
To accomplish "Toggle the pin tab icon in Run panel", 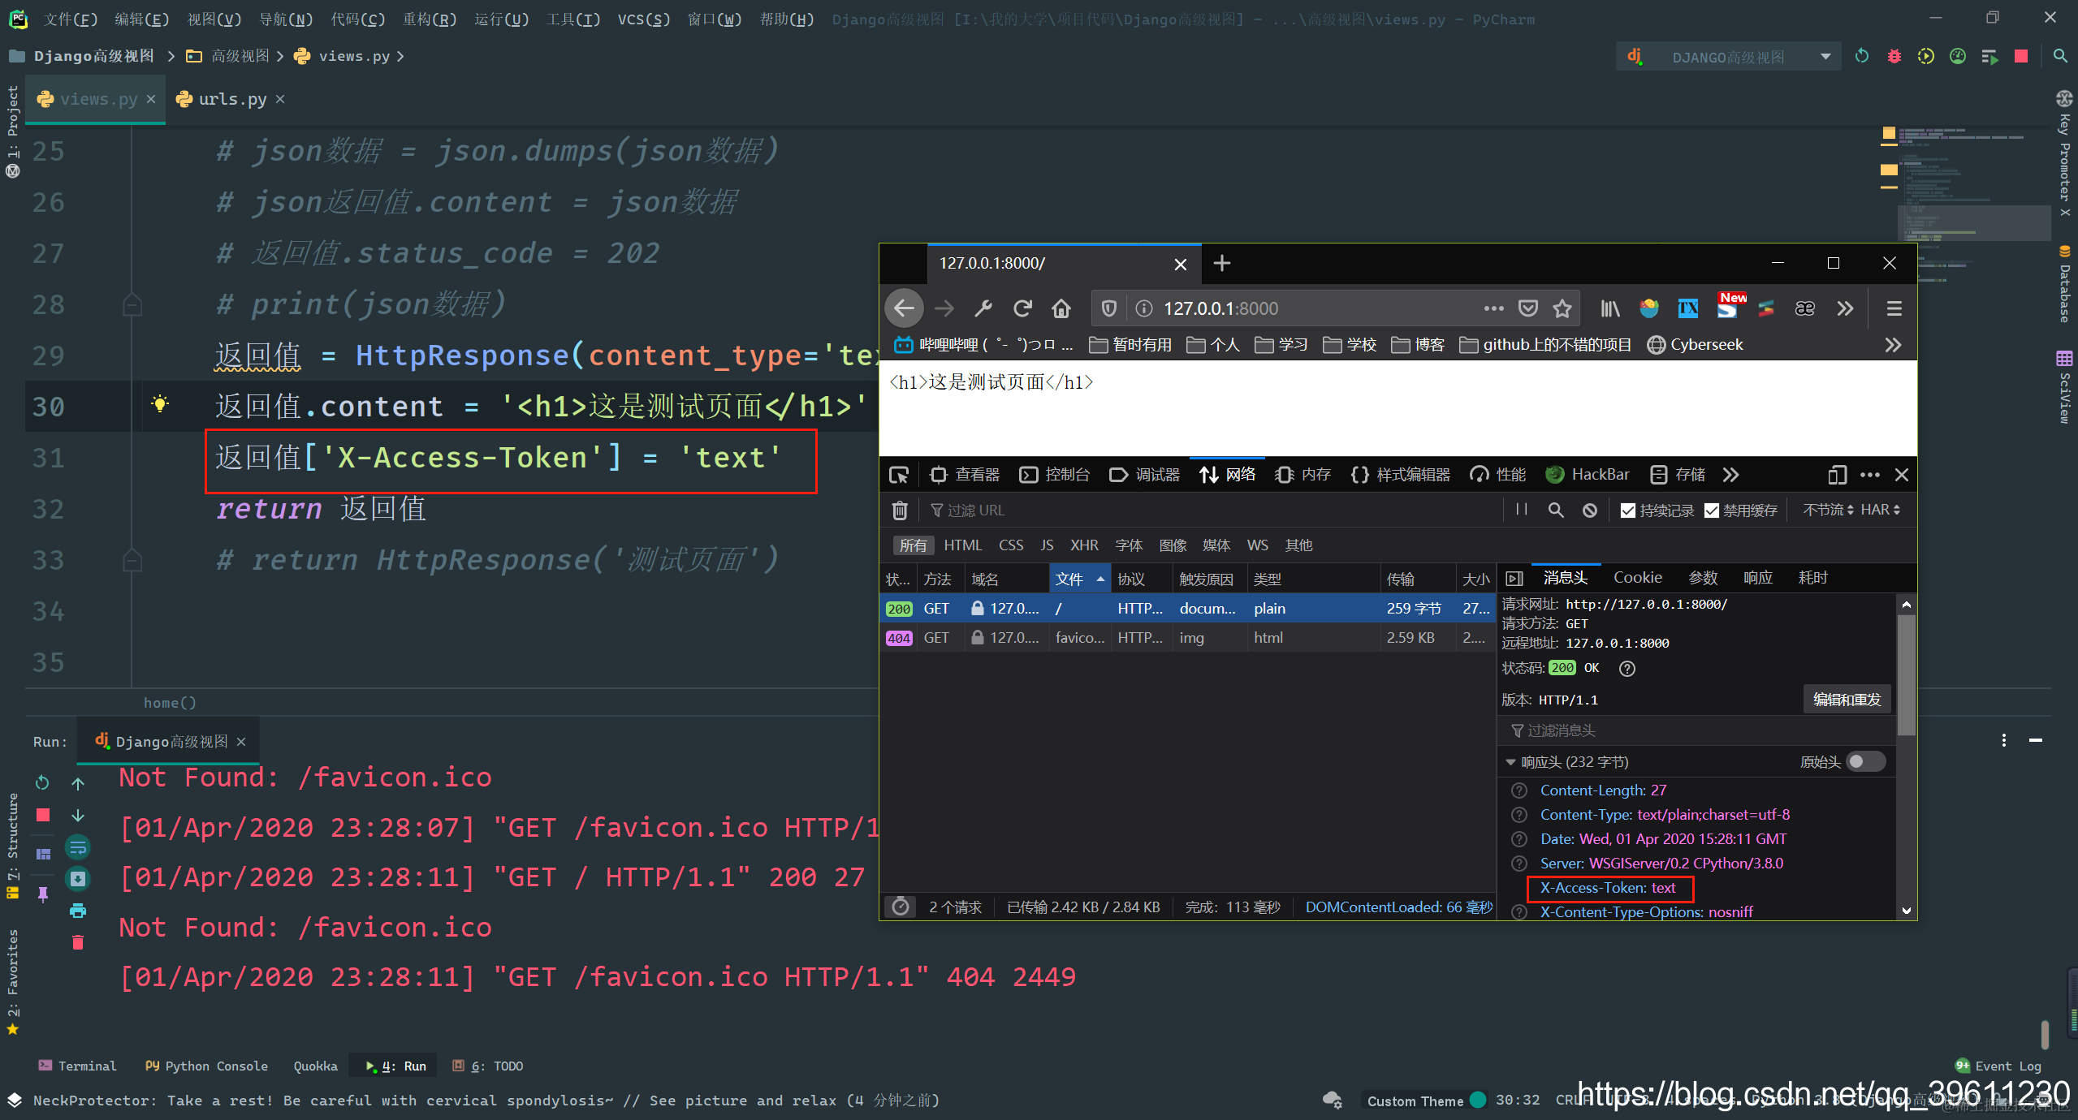I will point(43,894).
